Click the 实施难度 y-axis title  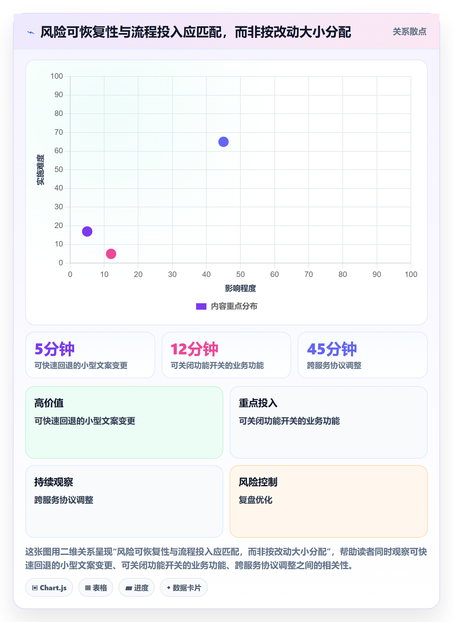(x=40, y=170)
